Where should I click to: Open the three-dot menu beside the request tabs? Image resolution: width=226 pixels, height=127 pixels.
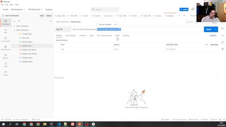(x=184, y=16)
